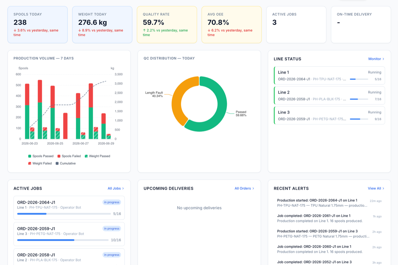Toggle Weight Failed legend entry
This screenshot has width=398, height=265.
[40, 163]
